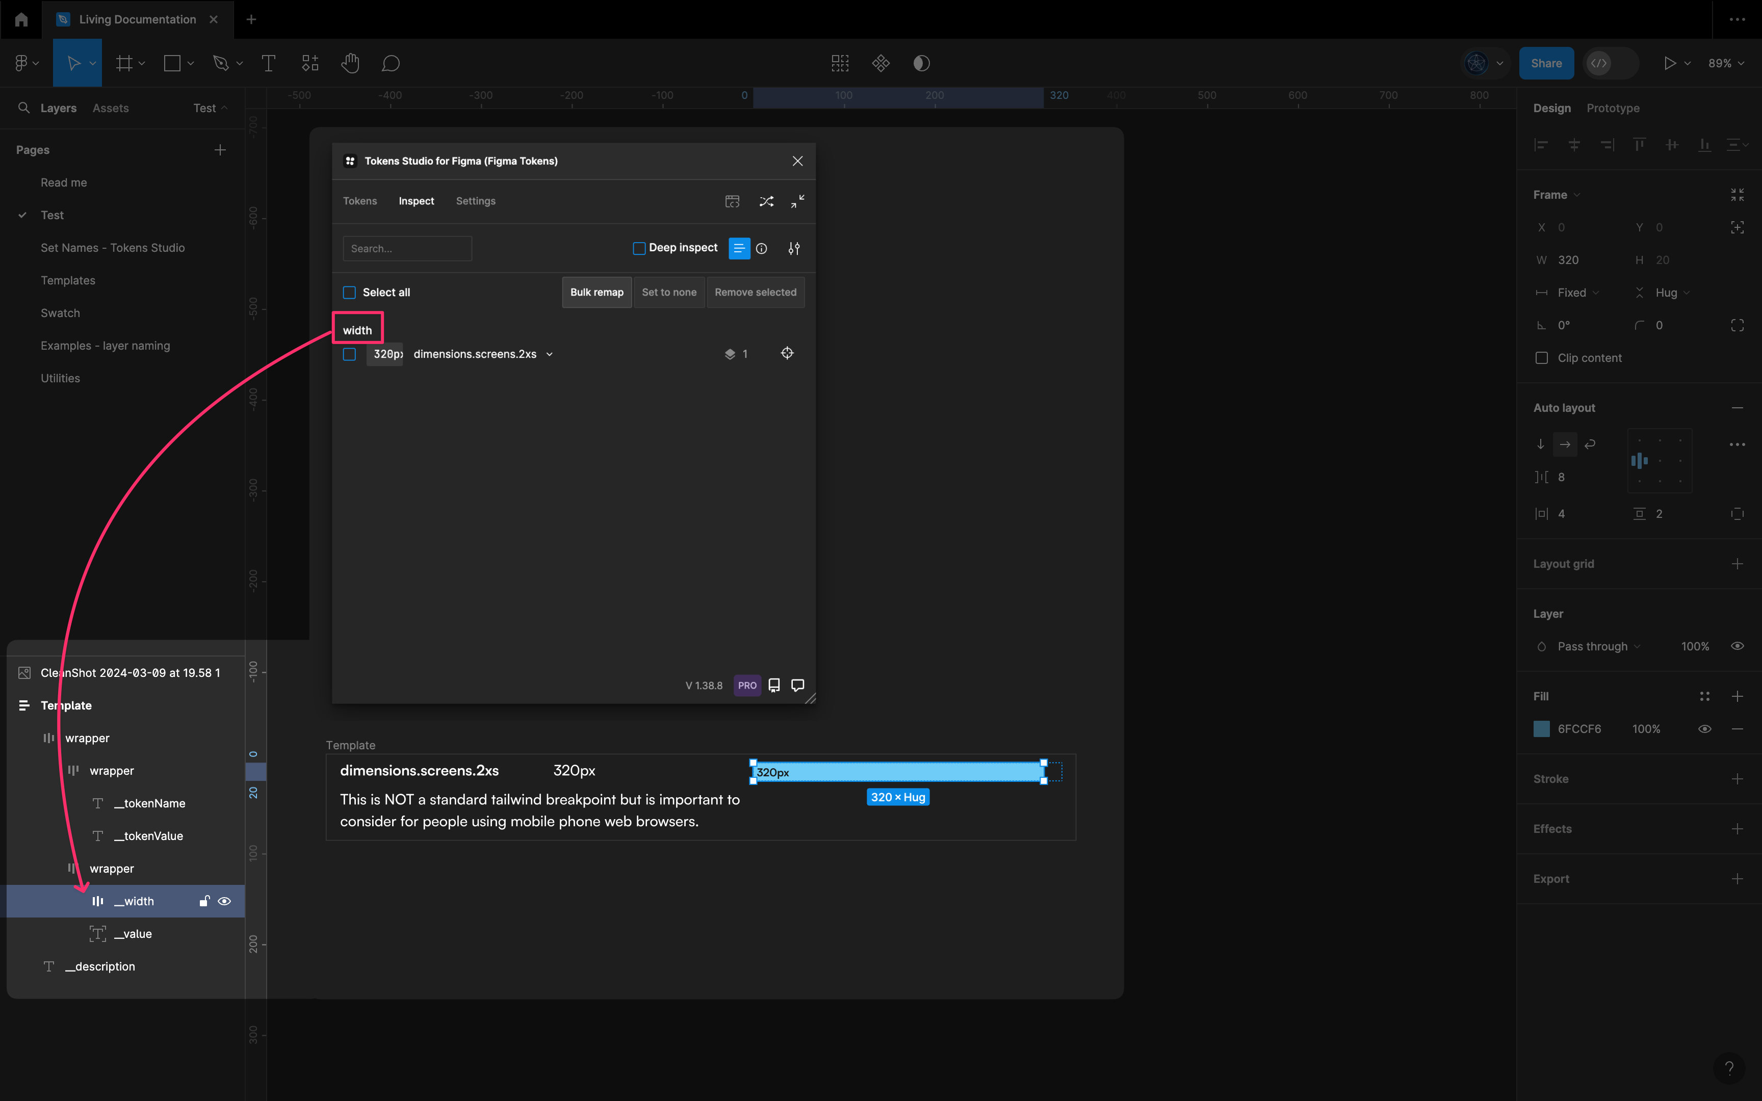Image resolution: width=1762 pixels, height=1101 pixels.
Task: Switch to the Settings tab in plugin
Action: point(476,201)
